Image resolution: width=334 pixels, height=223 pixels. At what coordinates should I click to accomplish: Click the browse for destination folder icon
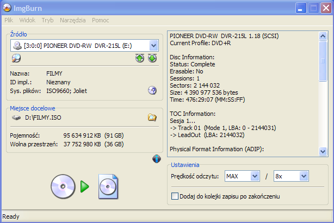point(152,117)
